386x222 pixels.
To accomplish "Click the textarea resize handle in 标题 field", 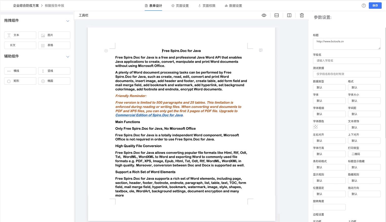I will click(x=379, y=48).
